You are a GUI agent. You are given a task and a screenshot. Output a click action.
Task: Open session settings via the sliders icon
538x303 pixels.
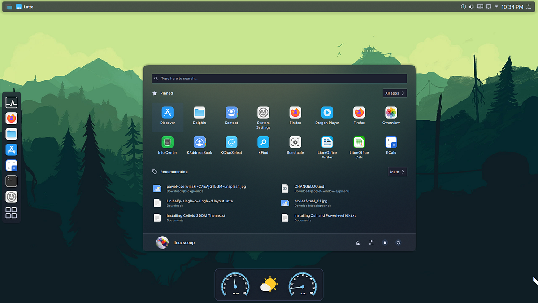click(x=371, y=242)
